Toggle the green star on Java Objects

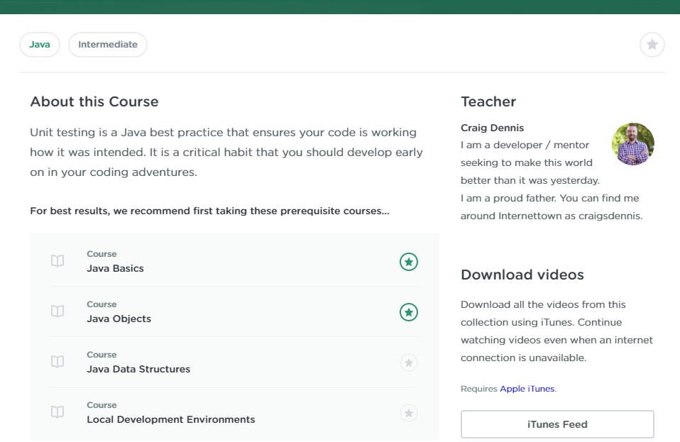click(x=408, y=312)
